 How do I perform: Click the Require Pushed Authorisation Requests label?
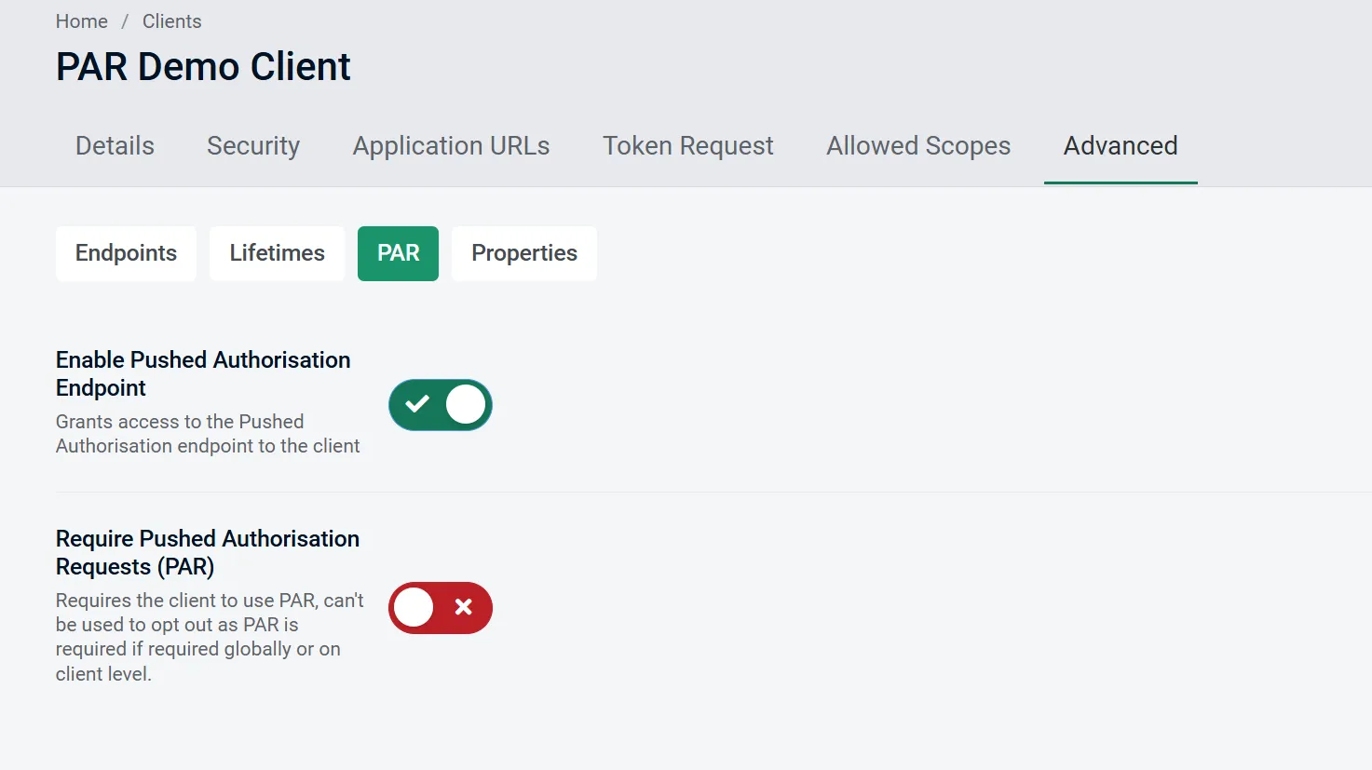(x=208, y=552)
